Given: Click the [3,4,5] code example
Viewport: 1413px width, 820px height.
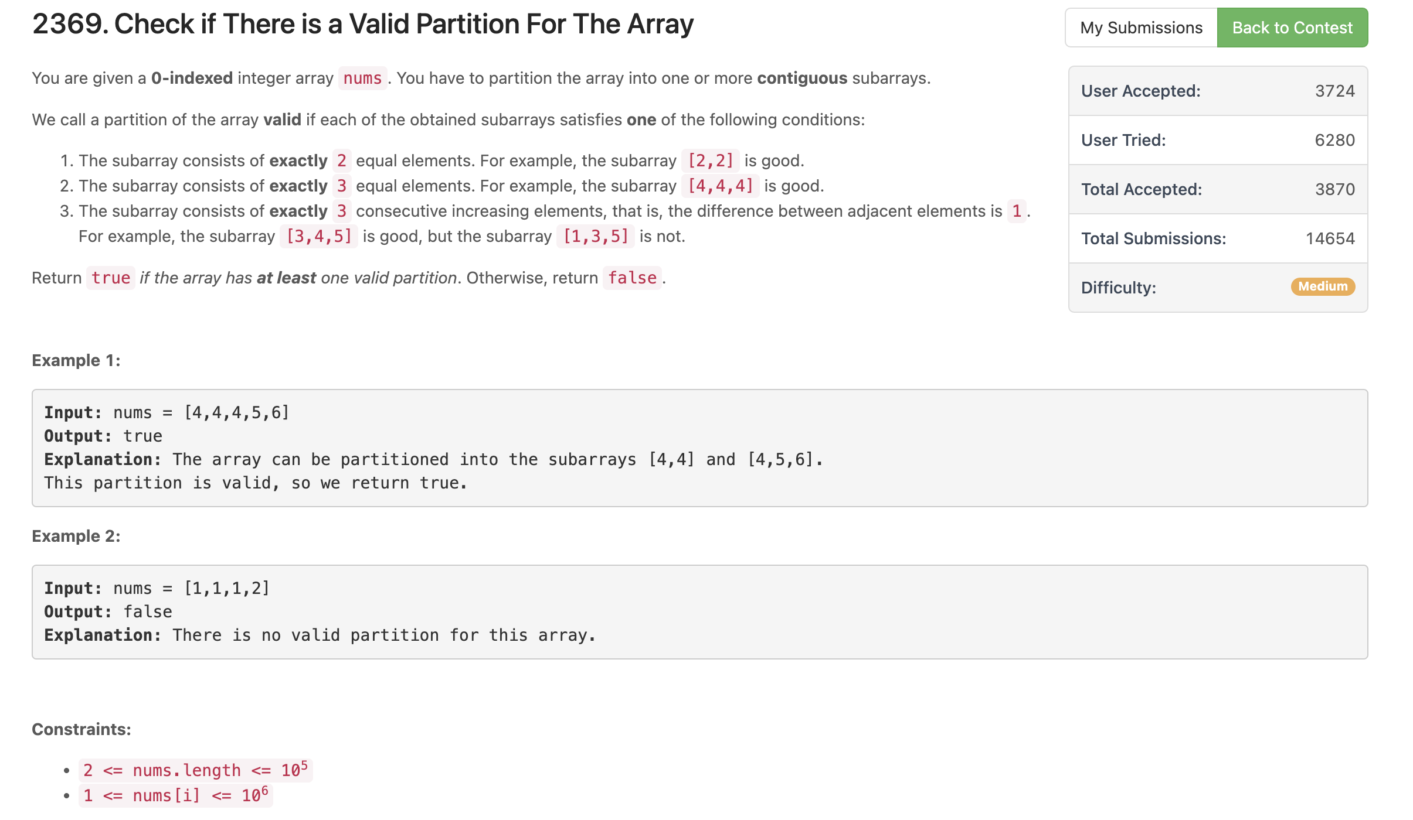Looking at the screenshot, I should click(x=318, y=236).
